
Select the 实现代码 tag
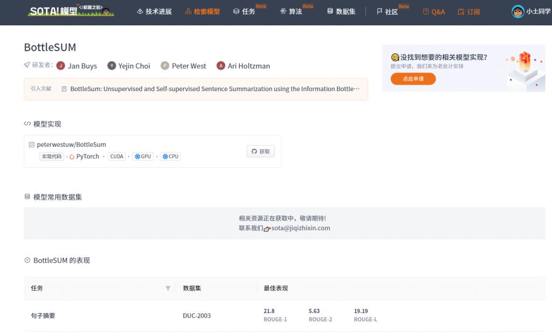point(52,156)
